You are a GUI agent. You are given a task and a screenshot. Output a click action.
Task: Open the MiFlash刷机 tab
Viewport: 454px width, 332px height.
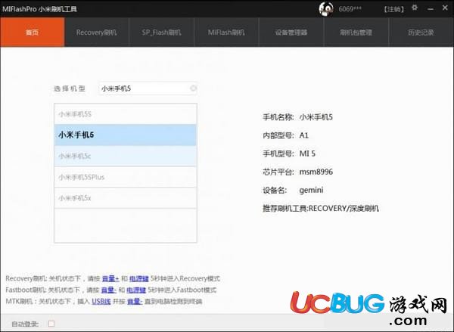(x=226, y=32)
